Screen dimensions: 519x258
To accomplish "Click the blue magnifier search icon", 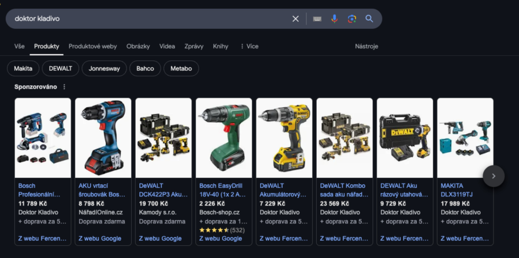I will [x=369, y=19].
